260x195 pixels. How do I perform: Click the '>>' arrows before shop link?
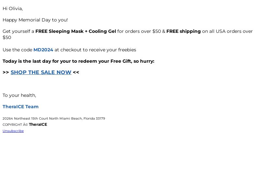pyautogui.click(x=6, y=72)
